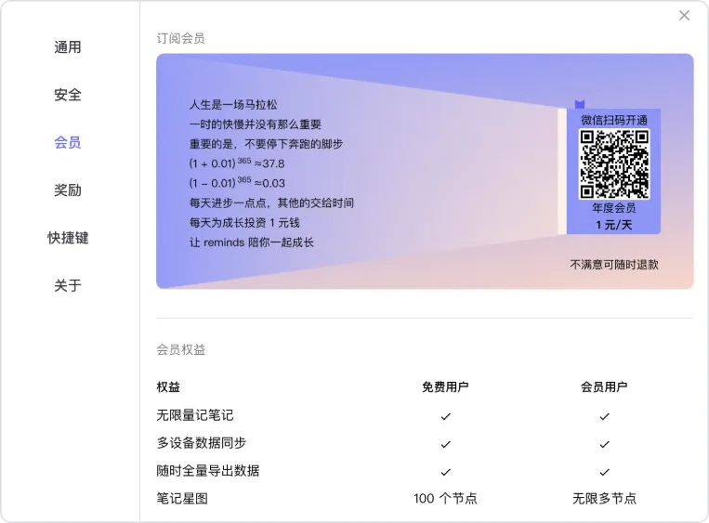
Task: Click free-user checkmark for 无限量记笔记
Action: click(445, 416)
